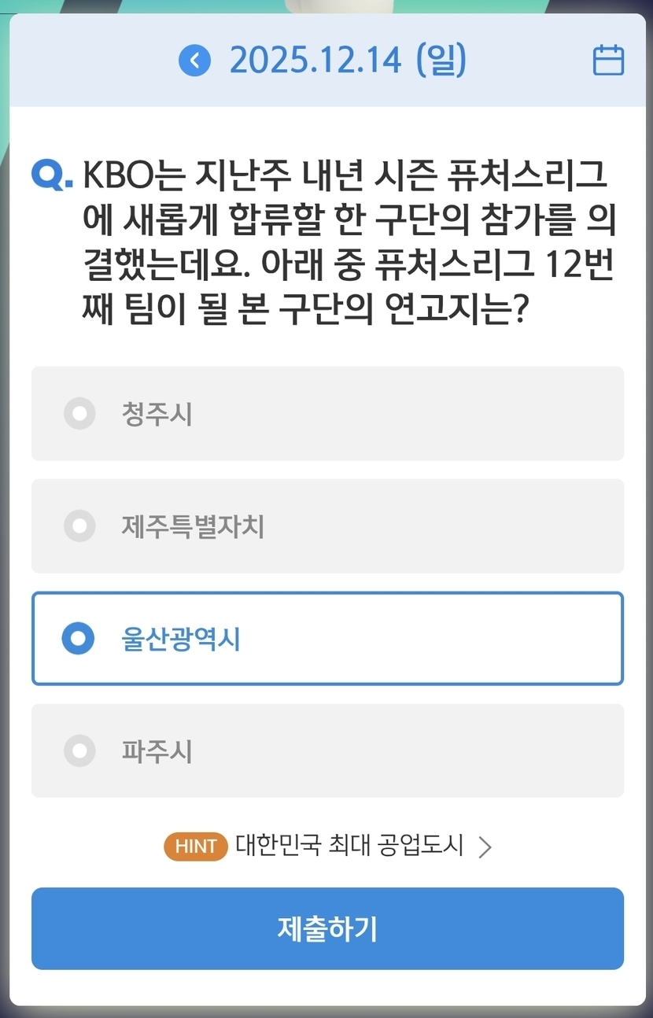653x1018 pixels.
Task: Choose the 제주특별자치 answer label
Action: (193, 526)
